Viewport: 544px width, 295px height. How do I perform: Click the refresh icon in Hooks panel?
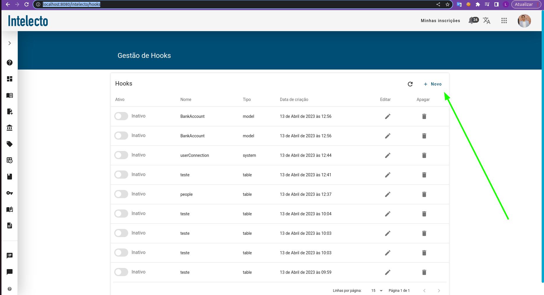[x=410, y=84]
